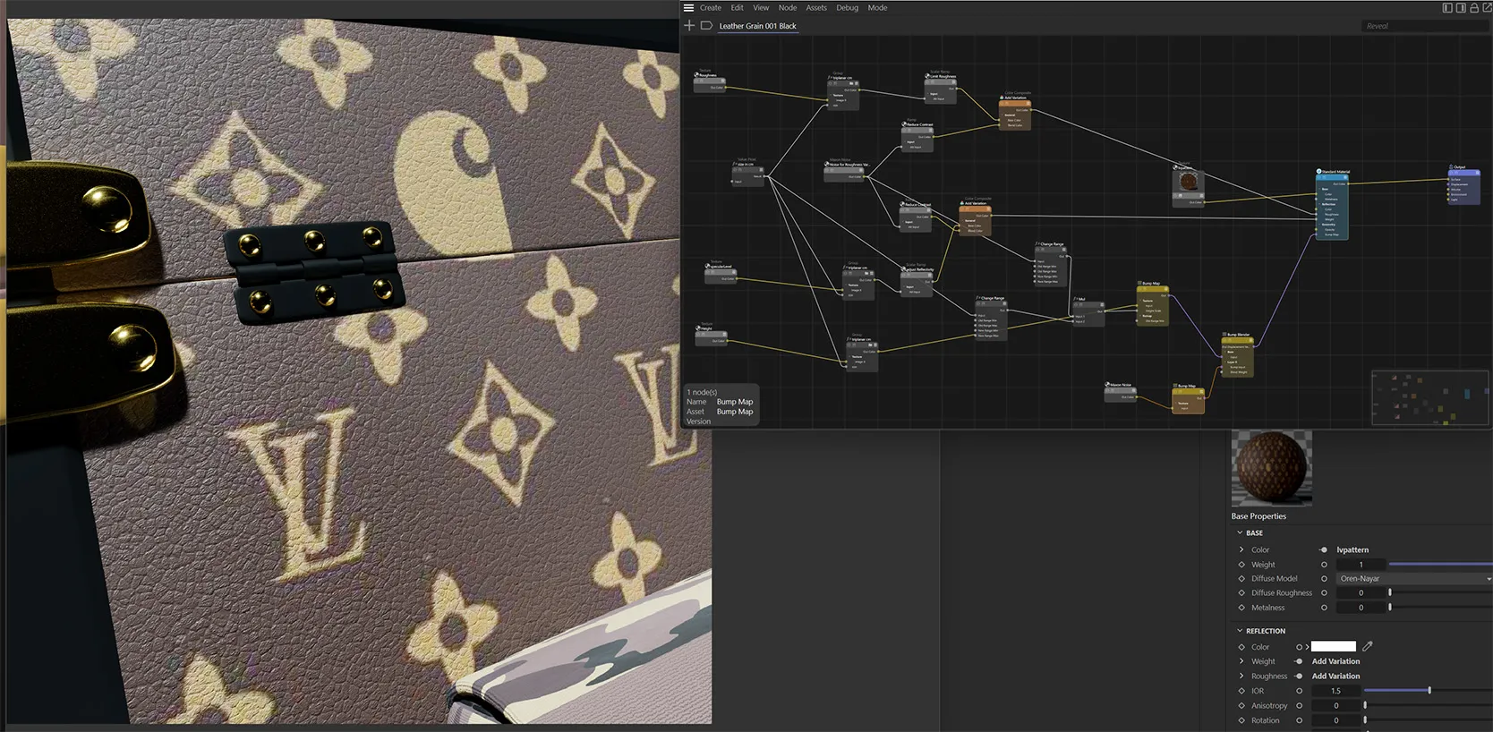Toggle the right side panel layout icon

[x=1461, y=7]
